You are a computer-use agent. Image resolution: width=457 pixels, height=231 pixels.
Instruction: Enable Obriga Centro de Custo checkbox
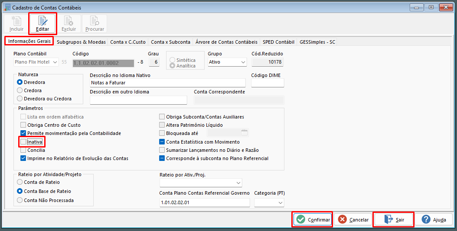[23, 125]
